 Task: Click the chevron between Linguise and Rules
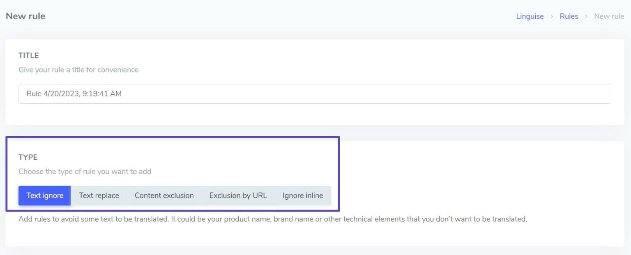tap(552, 16)
